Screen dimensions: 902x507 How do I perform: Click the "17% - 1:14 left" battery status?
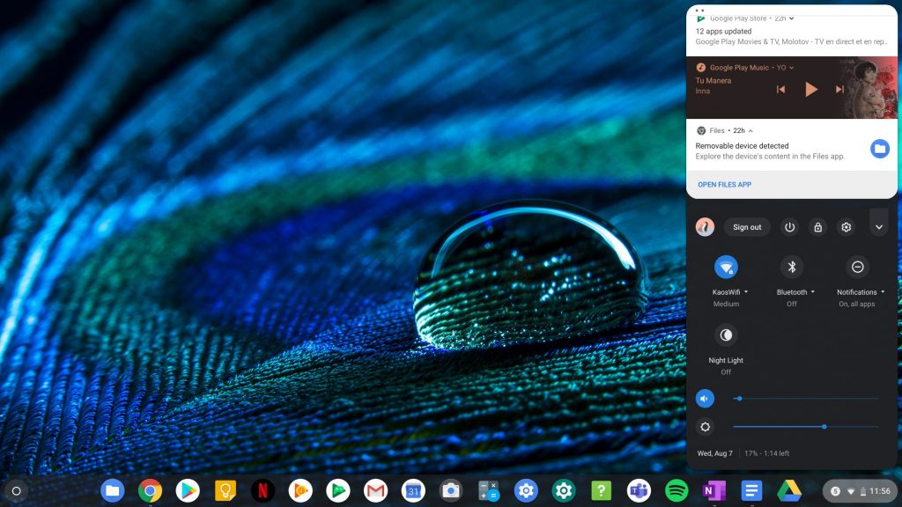click(x=767, y=453)
